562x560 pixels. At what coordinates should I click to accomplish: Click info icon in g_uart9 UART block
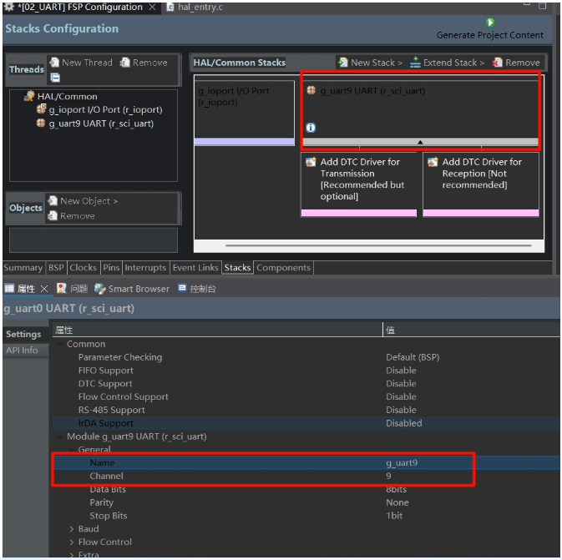pyautogui.click(x=311, y=128)
